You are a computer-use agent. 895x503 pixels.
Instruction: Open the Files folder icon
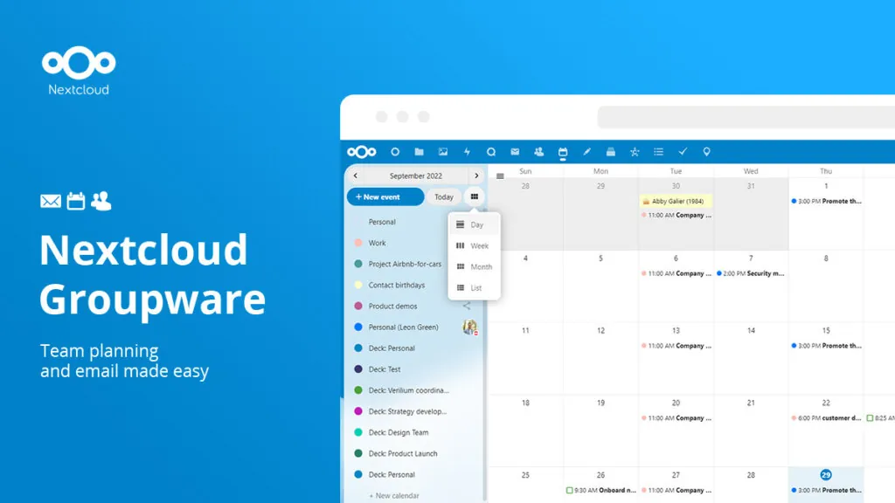pos(419,151)
